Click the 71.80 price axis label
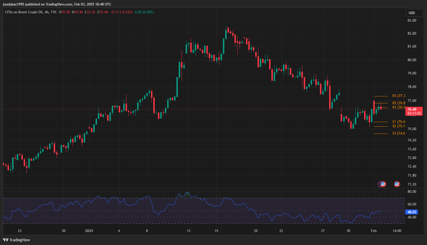This screenshot has width=427, height=245. tap(412, 175)
